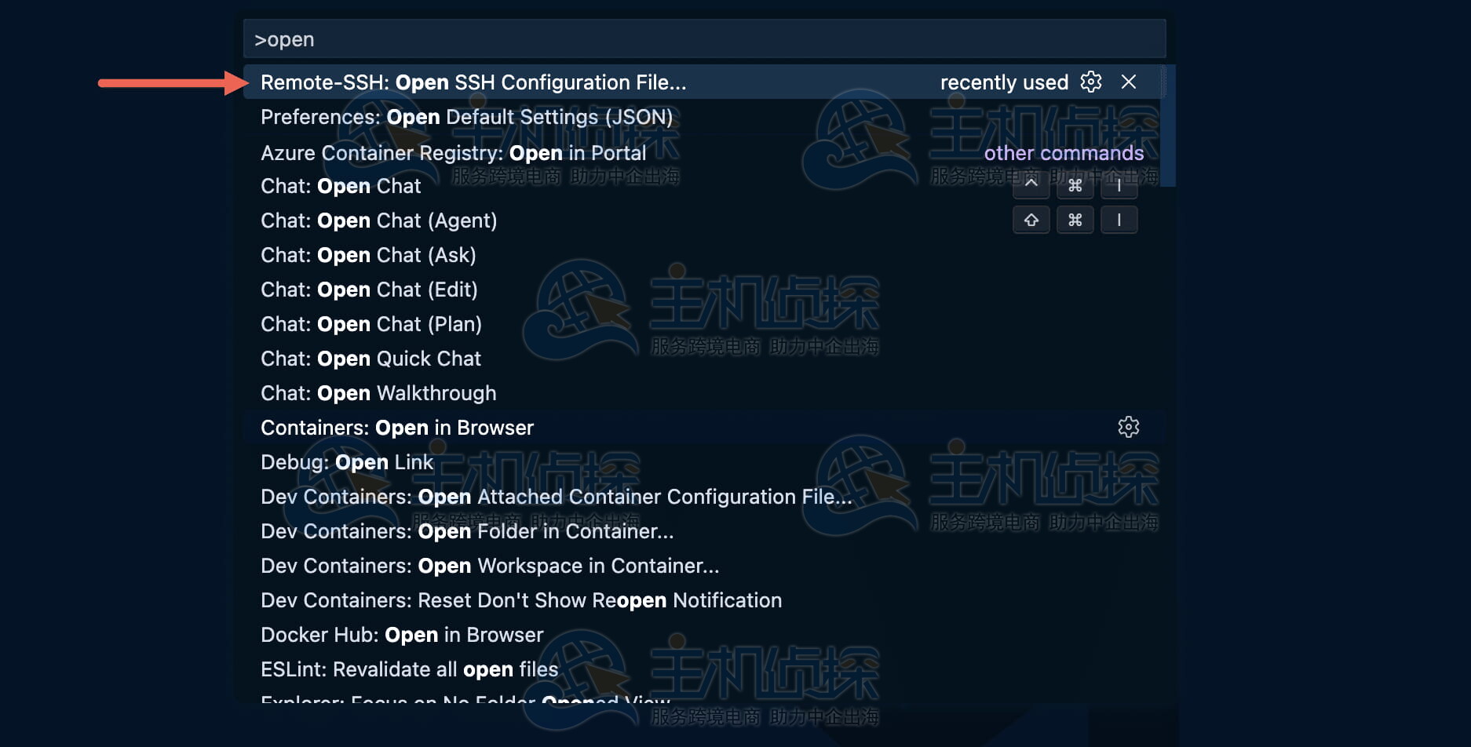Select ESLint: Revalidate all open files

coord(409,669)
